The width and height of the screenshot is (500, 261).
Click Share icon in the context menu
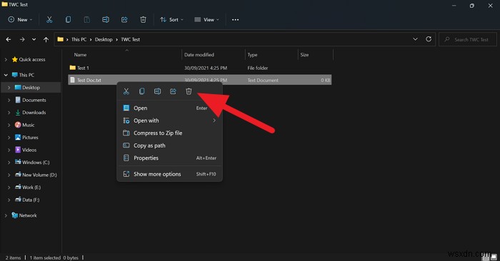coord(173,91)
